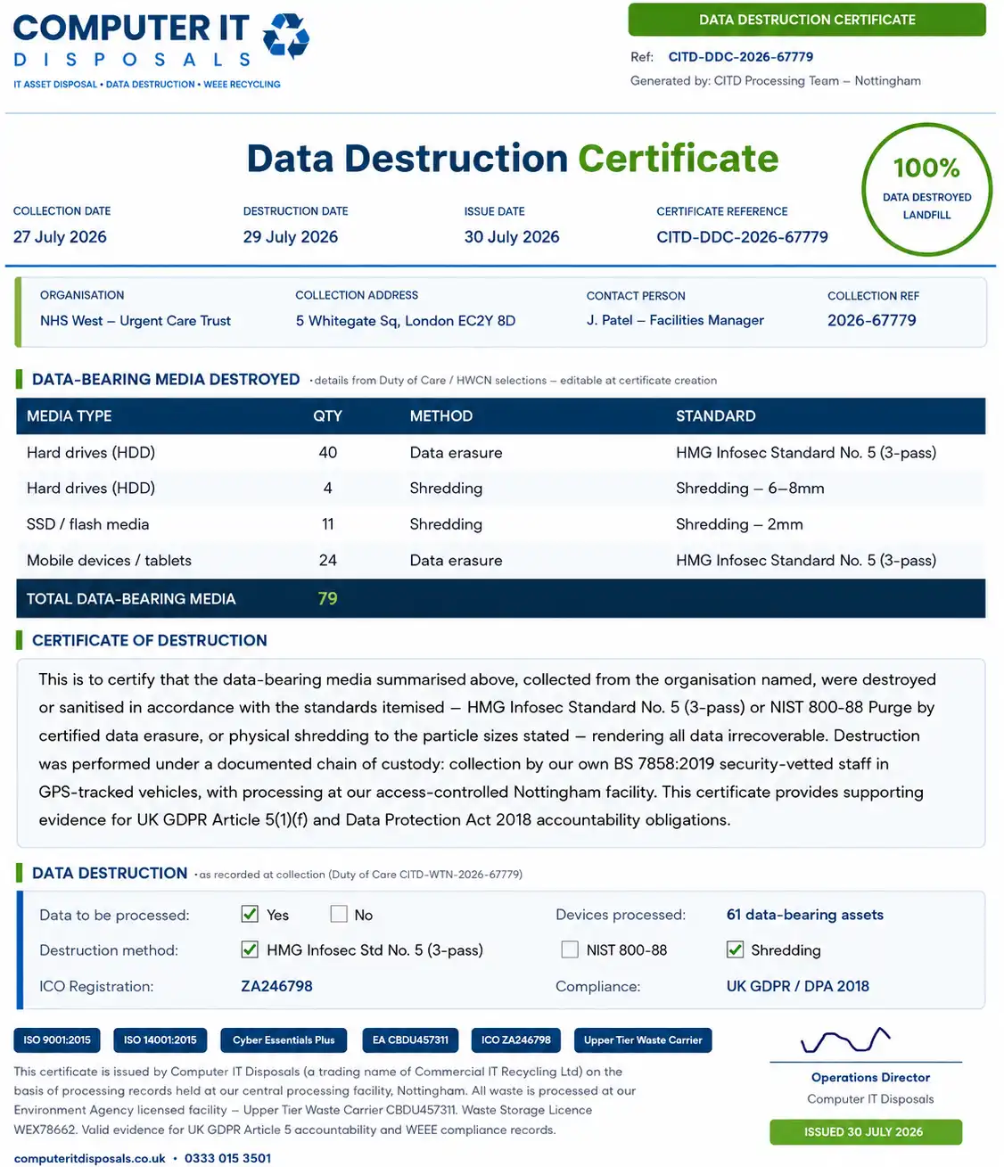Image resolution: width=1004 pixels, height=1167 pixels.
Task: Click the Method column header
Action: tap(441, 416)
